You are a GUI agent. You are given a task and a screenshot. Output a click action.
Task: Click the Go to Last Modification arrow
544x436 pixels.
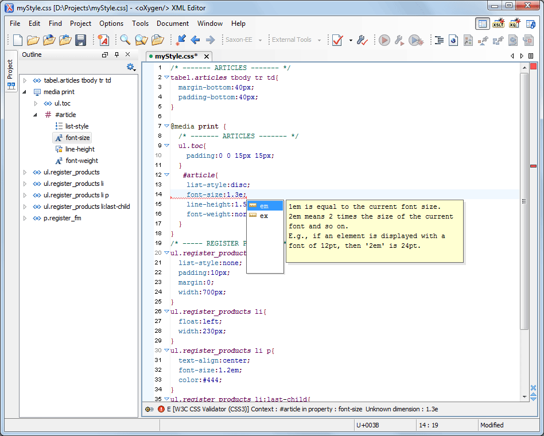coord(181,40)
